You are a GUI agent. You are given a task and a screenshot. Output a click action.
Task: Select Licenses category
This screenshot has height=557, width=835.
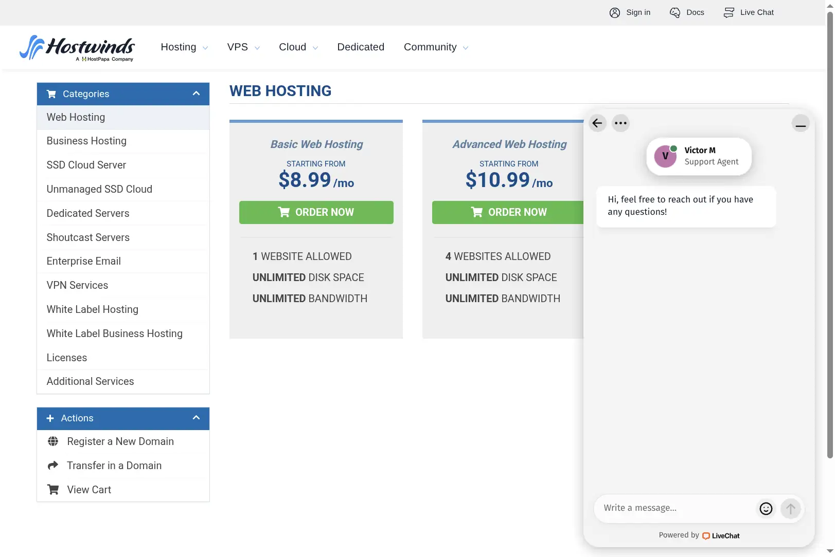123,358
